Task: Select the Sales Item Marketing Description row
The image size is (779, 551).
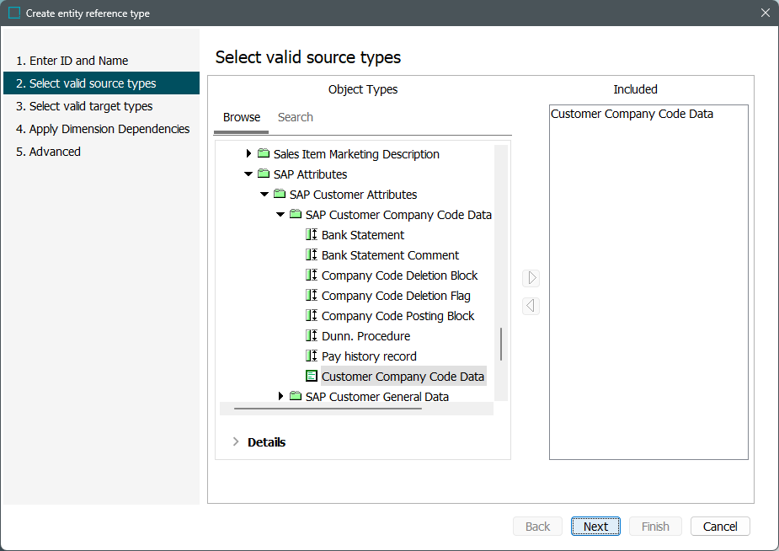Action: tap(356, 154)
